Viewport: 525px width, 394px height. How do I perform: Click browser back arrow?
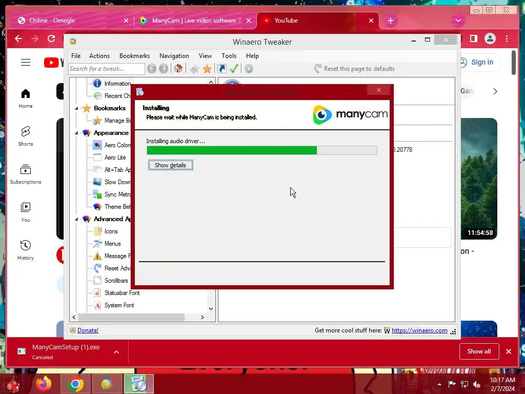point(18,39)
